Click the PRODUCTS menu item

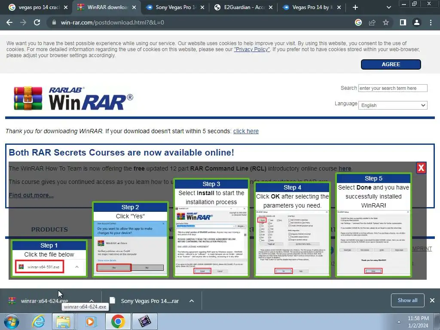(x=49, y=229)
